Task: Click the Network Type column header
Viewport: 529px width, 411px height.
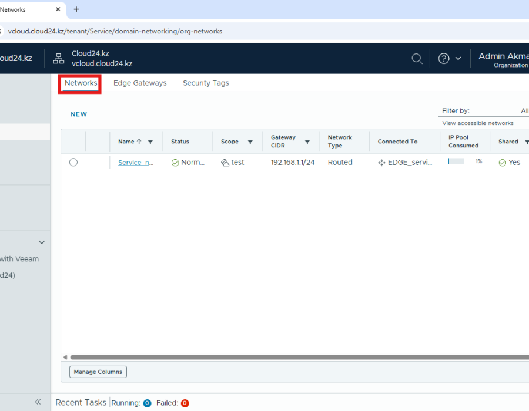Action: (340, 142)
